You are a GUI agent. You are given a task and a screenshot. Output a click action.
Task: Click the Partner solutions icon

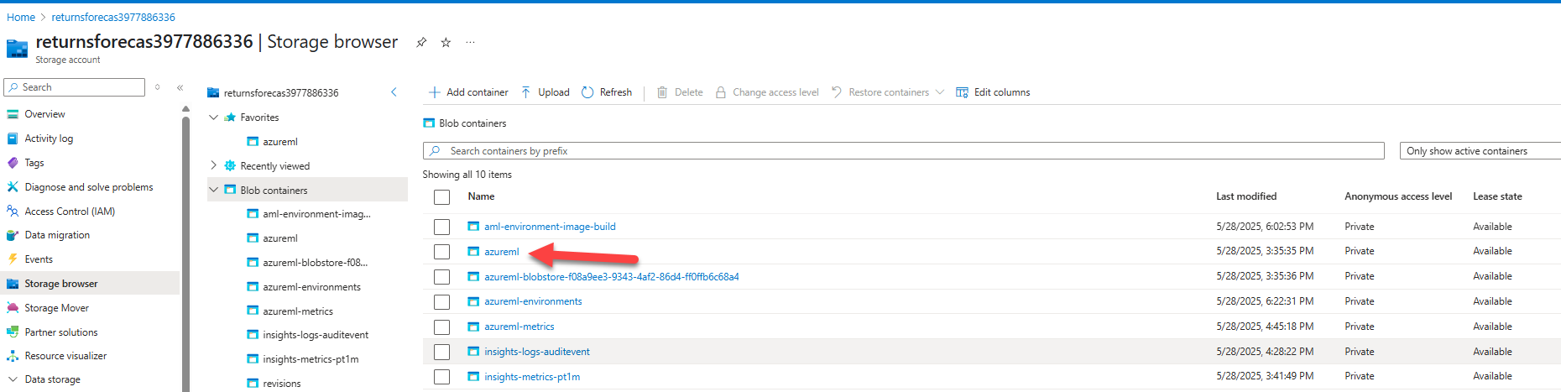[x=13, y=332]
